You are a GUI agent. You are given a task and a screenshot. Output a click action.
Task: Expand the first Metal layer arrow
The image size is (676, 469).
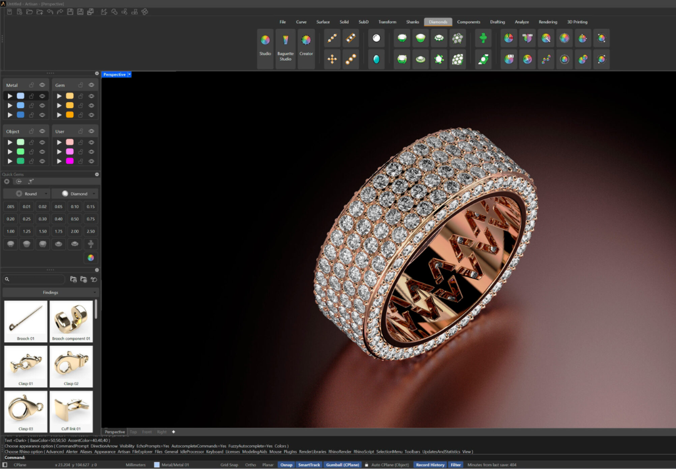[x=10, y=96]
